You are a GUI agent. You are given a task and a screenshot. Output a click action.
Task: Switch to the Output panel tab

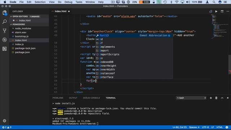tap(73, 98)
